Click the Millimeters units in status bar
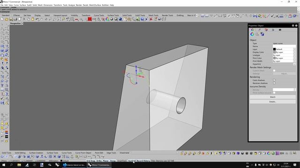 tap(53, 161)
